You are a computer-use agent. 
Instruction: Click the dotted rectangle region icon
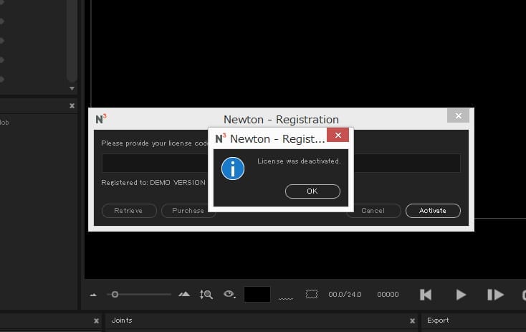point(312,294)
